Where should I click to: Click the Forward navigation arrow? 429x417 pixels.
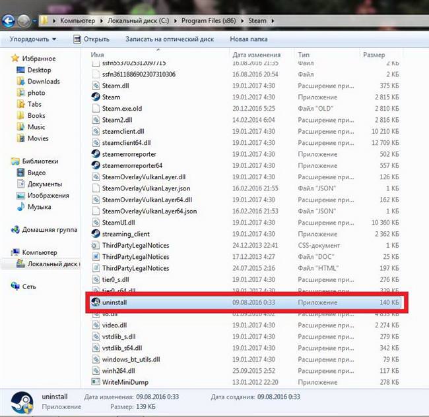(x=24, y=21)
